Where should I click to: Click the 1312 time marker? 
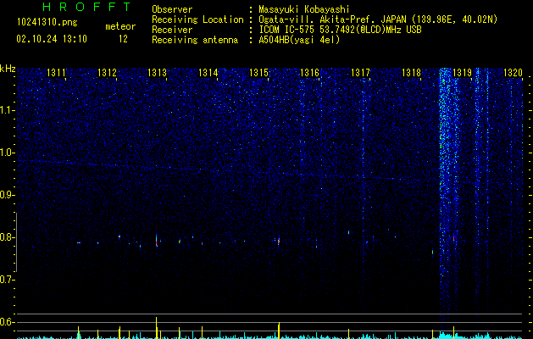click(107, 73)
